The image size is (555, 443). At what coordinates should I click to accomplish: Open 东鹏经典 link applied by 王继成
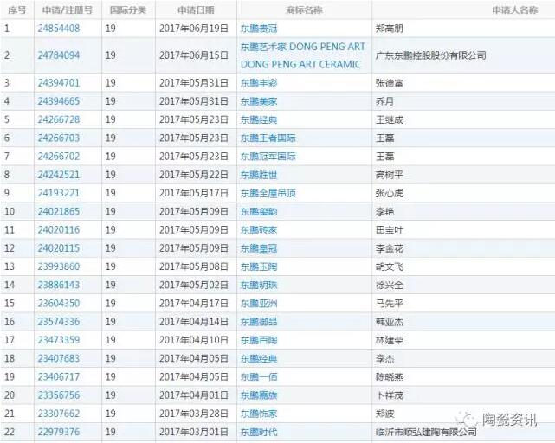pos(259,119)
